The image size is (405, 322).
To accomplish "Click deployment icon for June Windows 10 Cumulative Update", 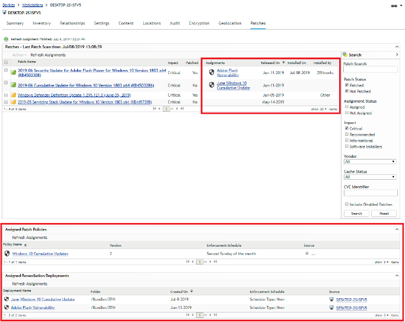I will point(7,299).
